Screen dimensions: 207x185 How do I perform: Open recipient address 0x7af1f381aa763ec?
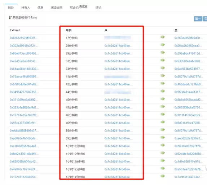tap(189, 177)
